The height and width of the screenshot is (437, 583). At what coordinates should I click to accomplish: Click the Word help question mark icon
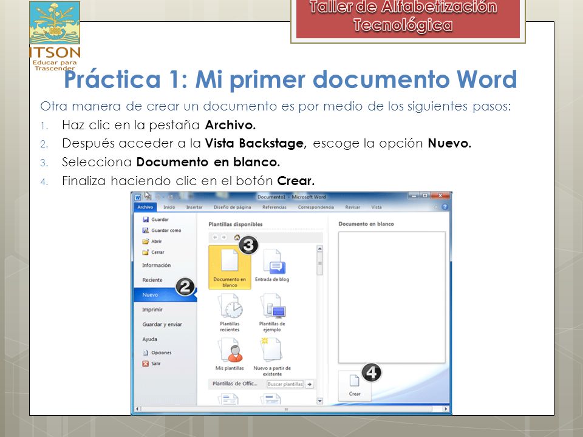[445, 207]
